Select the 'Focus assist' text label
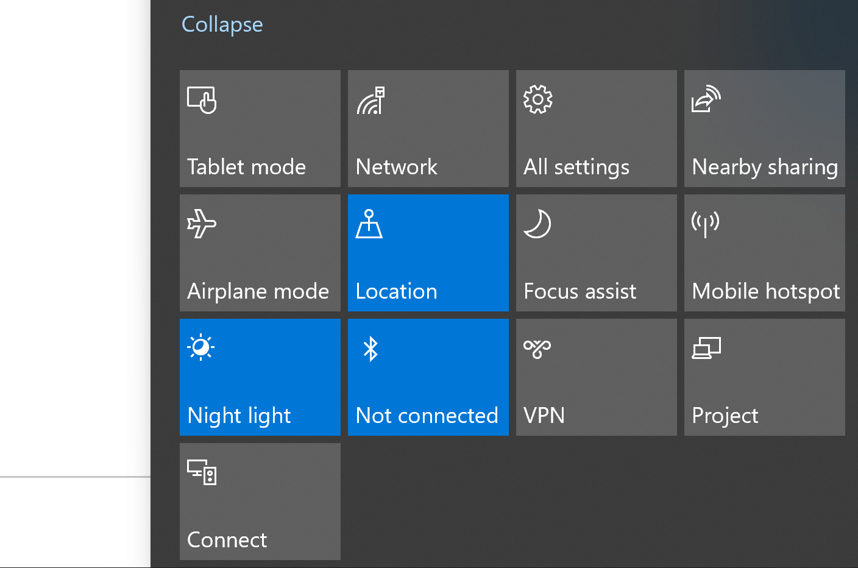Screen dimensions: 858x568 point(580,291)
